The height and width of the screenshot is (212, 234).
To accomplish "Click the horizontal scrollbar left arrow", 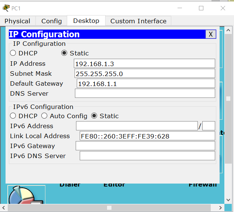I will coord(4,208).
